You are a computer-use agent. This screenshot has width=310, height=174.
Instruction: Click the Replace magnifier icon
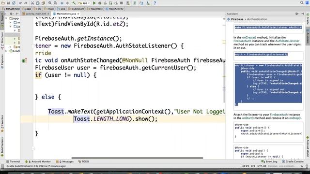pyautogui.click(x=55, y=3)
